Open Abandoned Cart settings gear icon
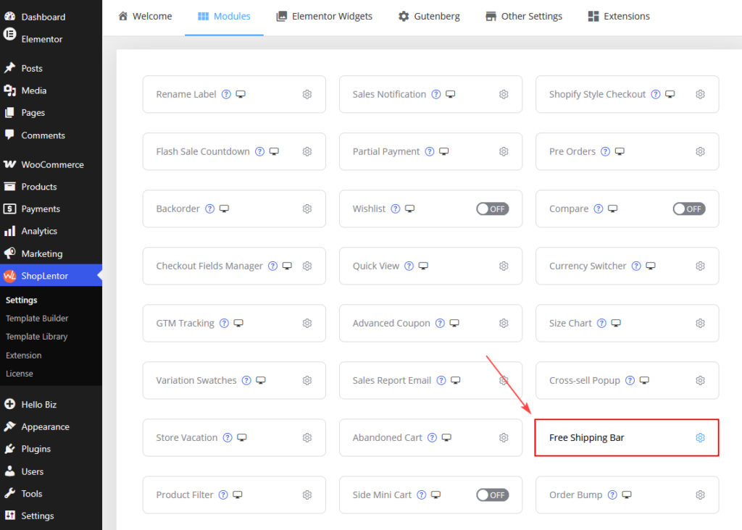 pyautogui.click(x=504, y=438)
